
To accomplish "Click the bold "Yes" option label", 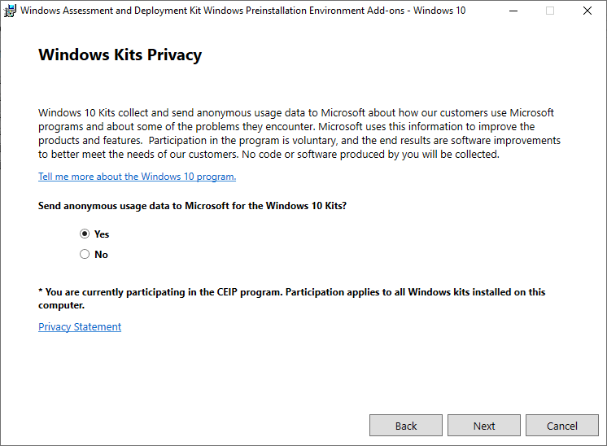I will (x=102, y=234).
